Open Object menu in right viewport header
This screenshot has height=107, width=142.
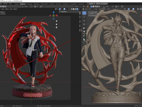[109, 9]
